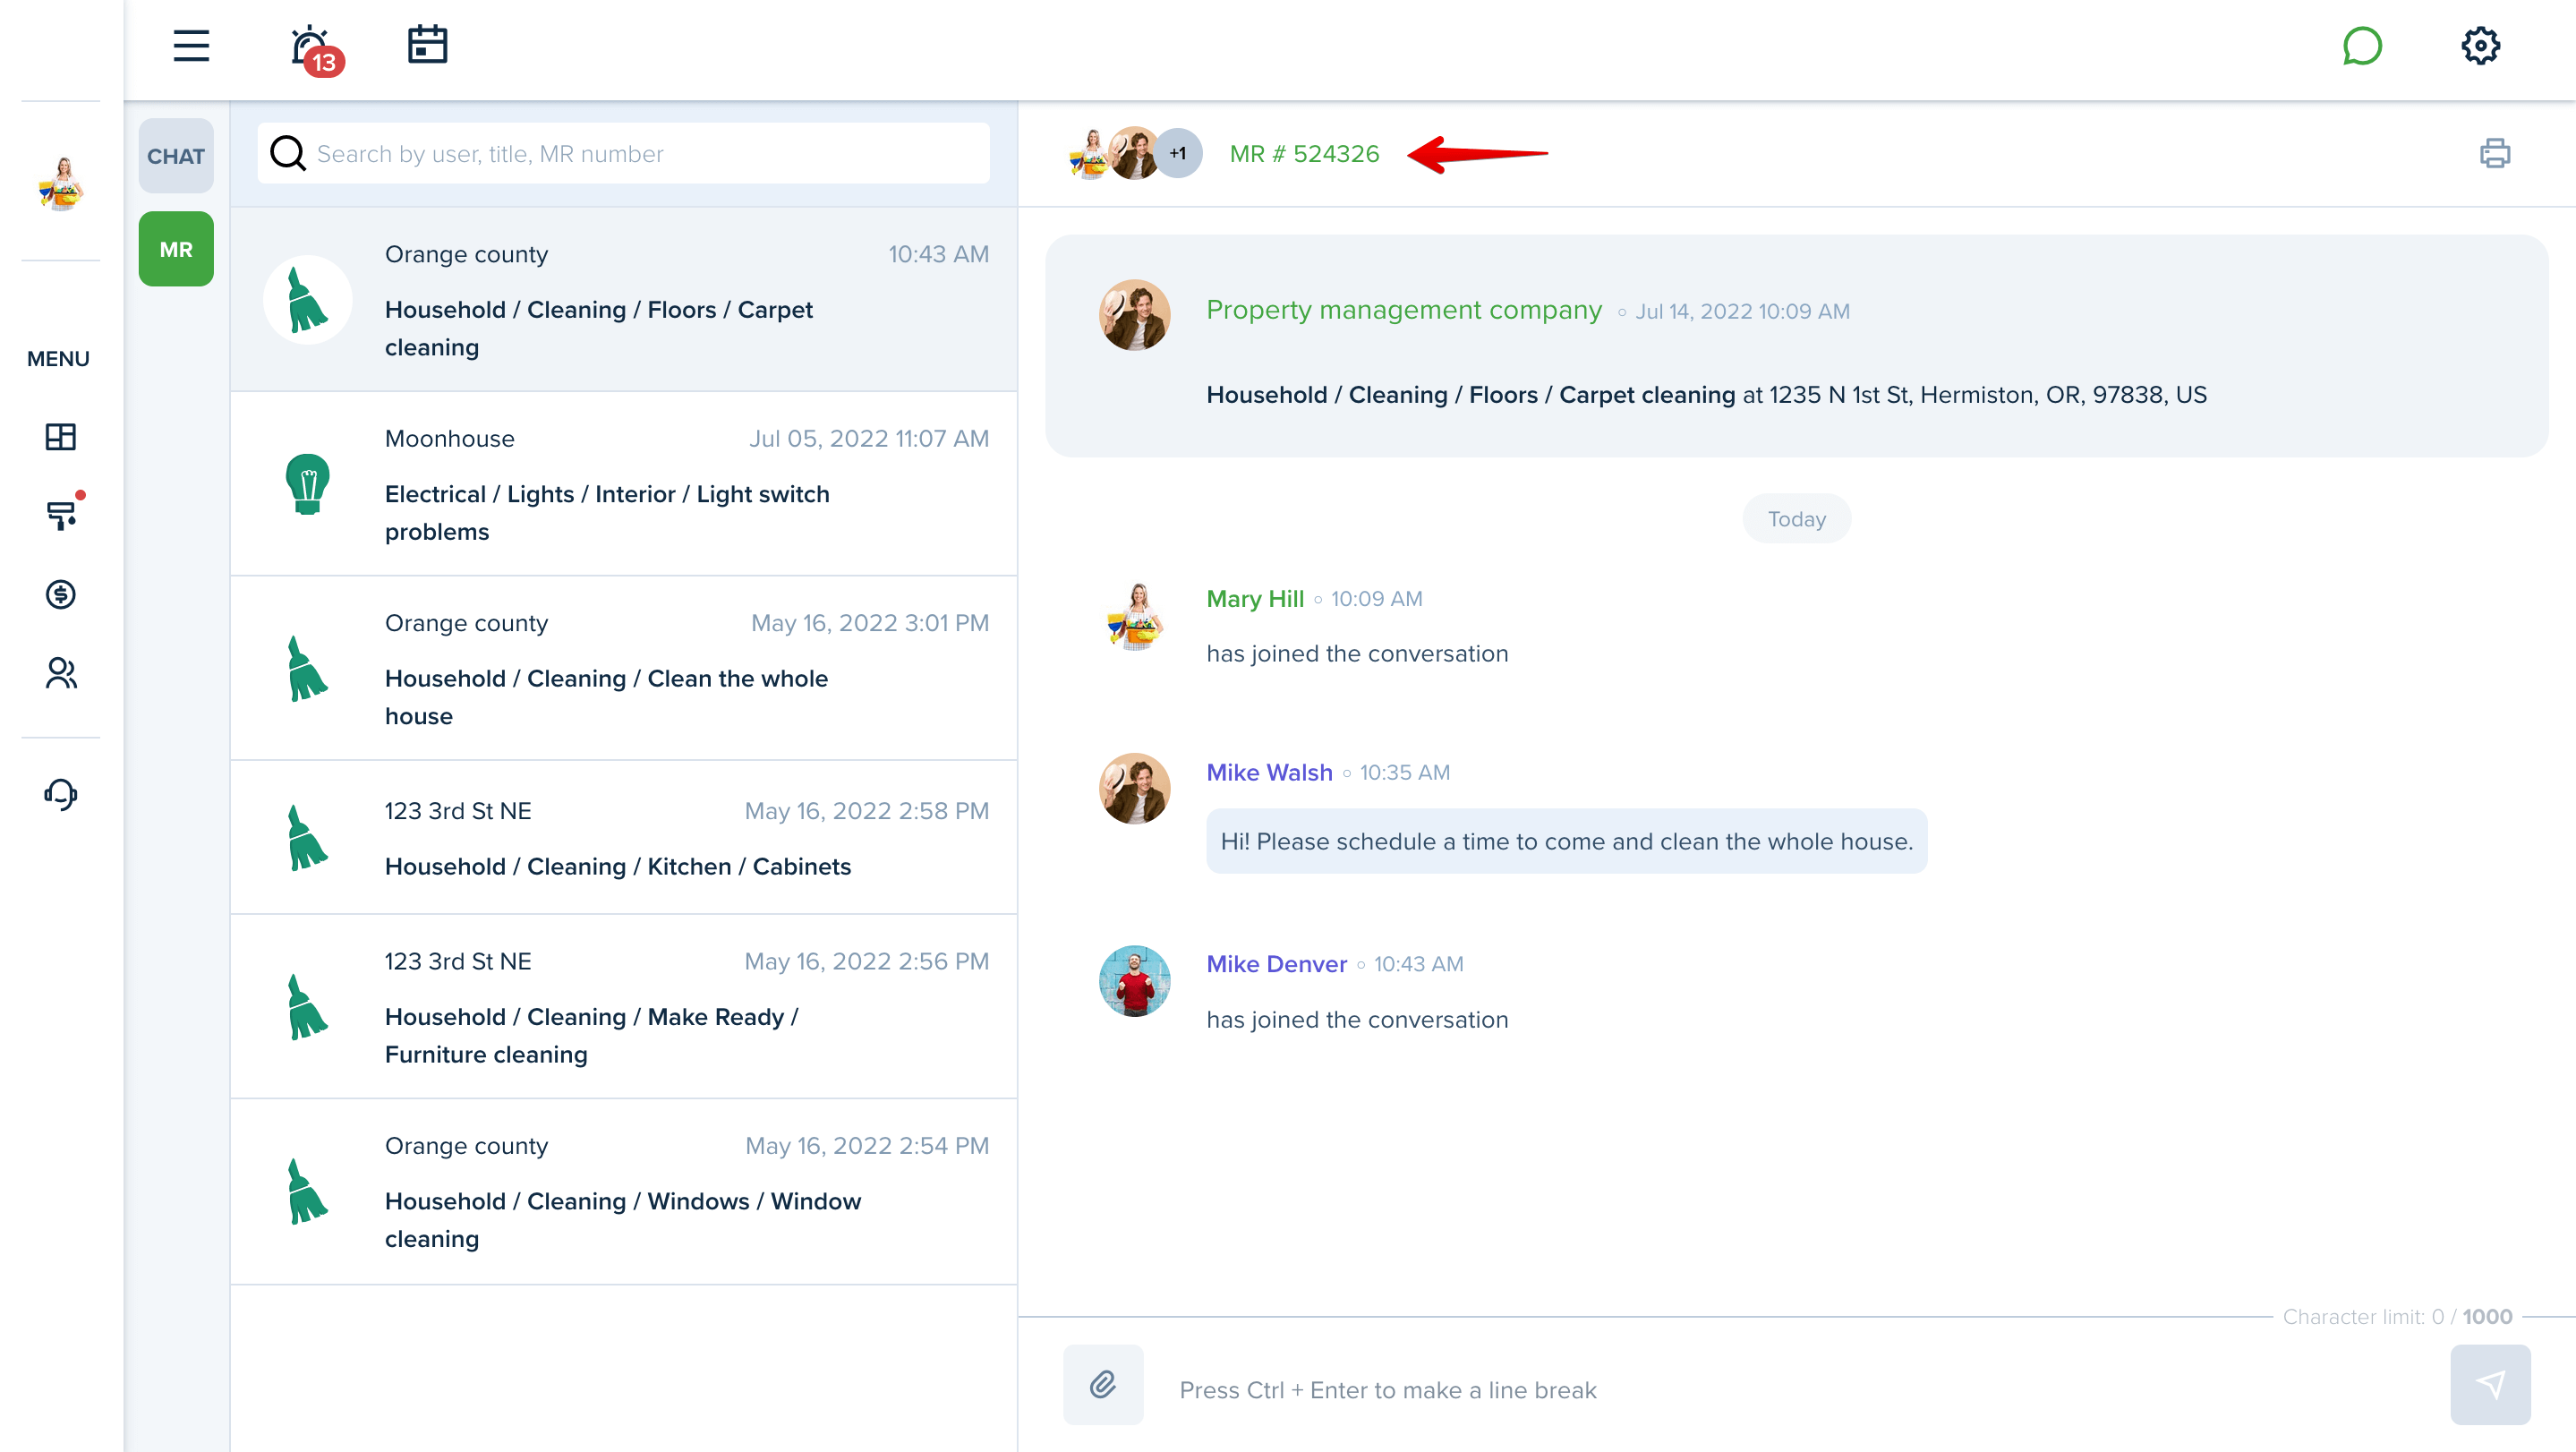This screenshot has width=2576, height=1452.
Task: Select Household / Cleaning / Floors / Carpet cleaning
Action: point(623,299)
